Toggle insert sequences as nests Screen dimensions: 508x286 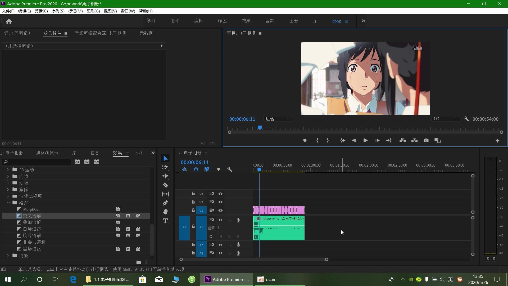coord(184,169)
